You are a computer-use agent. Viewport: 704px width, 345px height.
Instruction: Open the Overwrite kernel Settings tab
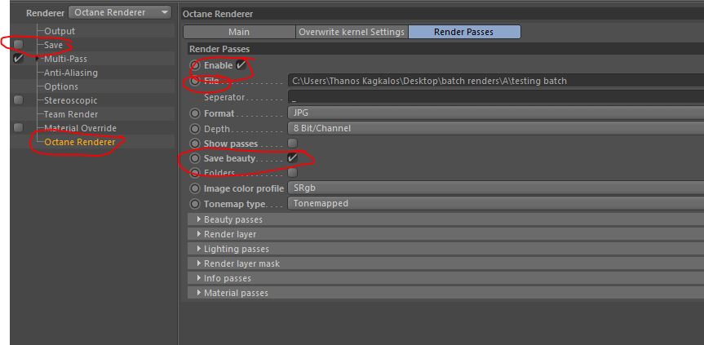352,32
